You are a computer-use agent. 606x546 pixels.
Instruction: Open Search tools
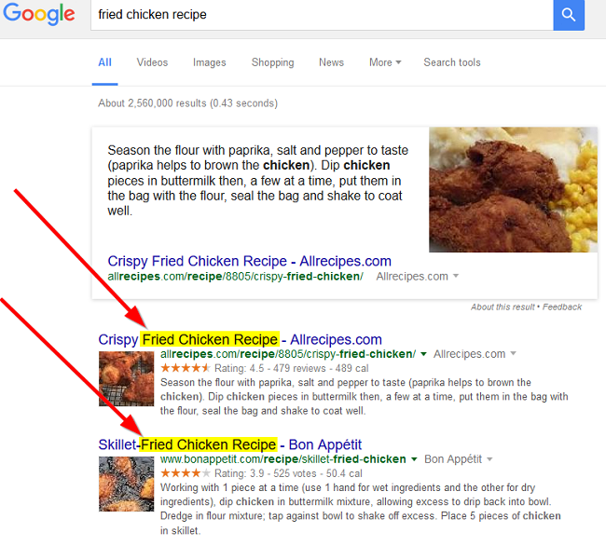tap(452, 62)
